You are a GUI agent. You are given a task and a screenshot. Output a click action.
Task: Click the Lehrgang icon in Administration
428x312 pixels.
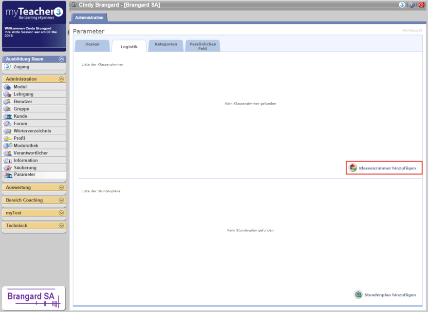point(7,94)
